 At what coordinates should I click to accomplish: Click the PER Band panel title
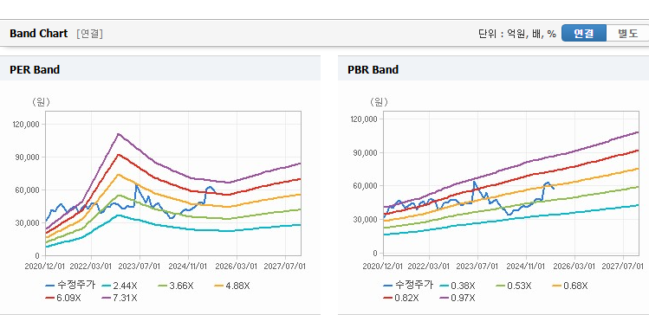(x=35, y=70)
